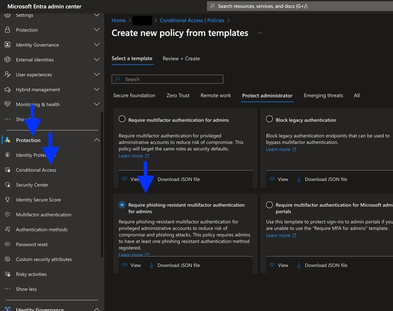Open the Review + Create step tab
The width and height of the screenshot is (393, 311).
(x=181, y=58)
